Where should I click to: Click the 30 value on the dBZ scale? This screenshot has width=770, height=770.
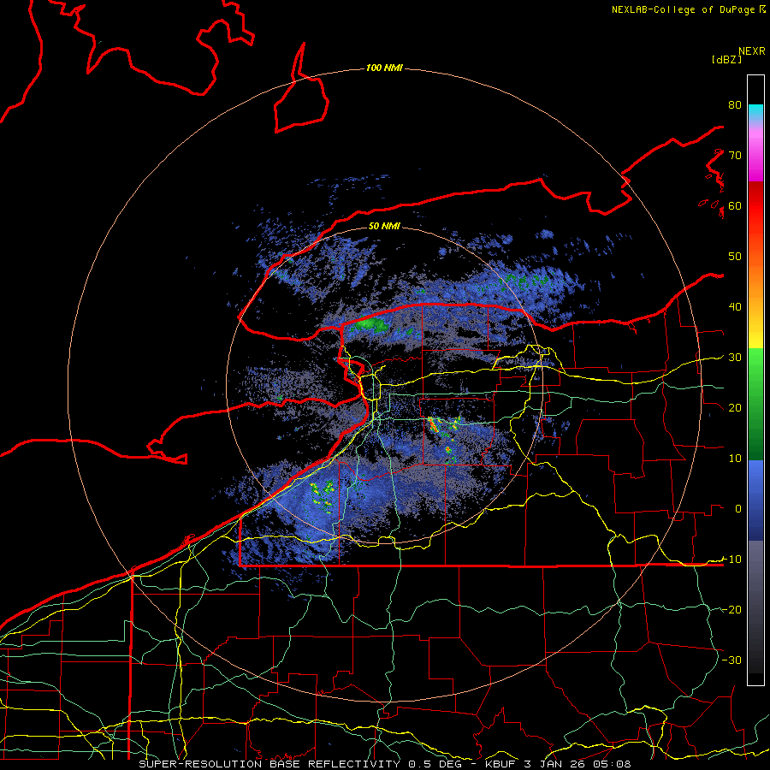point(735,358)
